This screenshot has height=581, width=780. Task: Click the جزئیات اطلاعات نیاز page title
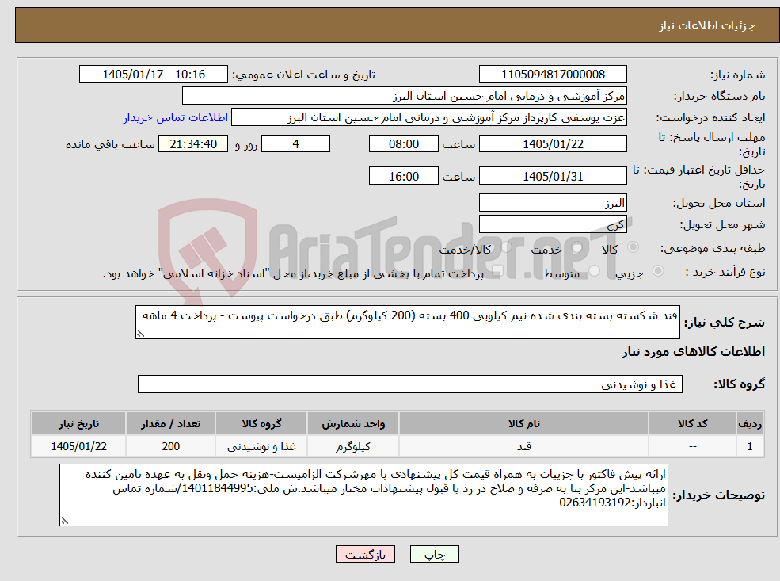[707, 25]
